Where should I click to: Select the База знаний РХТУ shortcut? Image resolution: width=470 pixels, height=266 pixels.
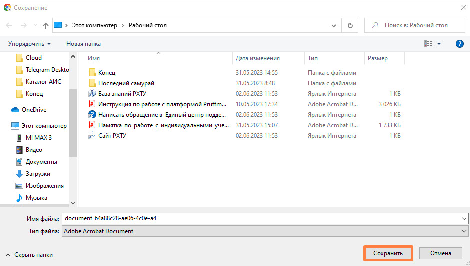pos(122,94)
